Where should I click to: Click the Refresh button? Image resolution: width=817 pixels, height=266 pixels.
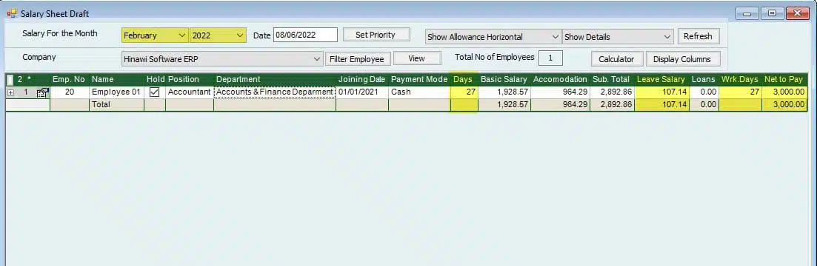coord(698,36)
